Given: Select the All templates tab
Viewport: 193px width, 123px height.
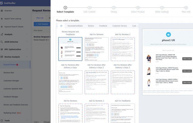Looking at the screenshot, I should [x=61, y=26].
